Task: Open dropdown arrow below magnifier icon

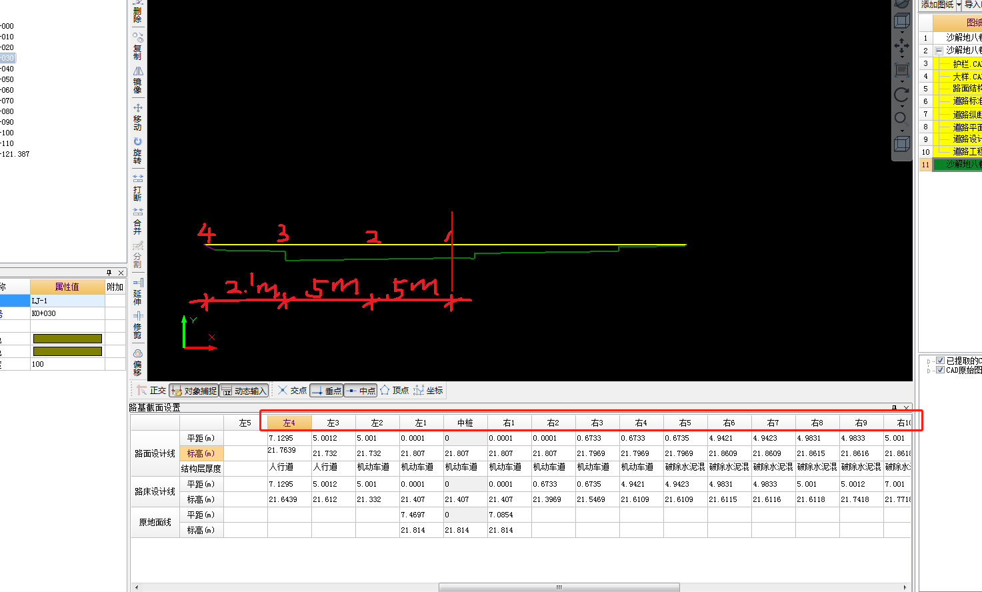Action: pyautogui.click(x=902, y=131)
